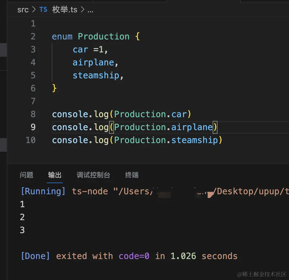Click output value 3
Viewport: 289px width, 280px height.
(22, 230)
